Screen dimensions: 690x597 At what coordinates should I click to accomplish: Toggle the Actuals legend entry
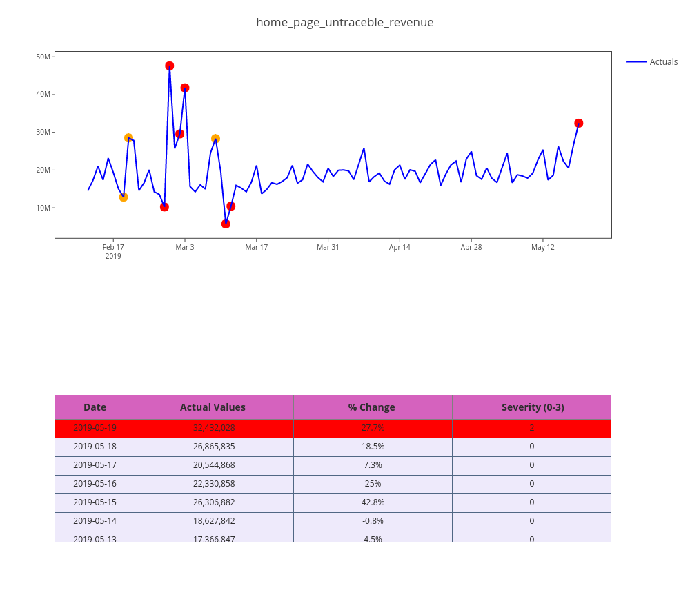(663, 62)
